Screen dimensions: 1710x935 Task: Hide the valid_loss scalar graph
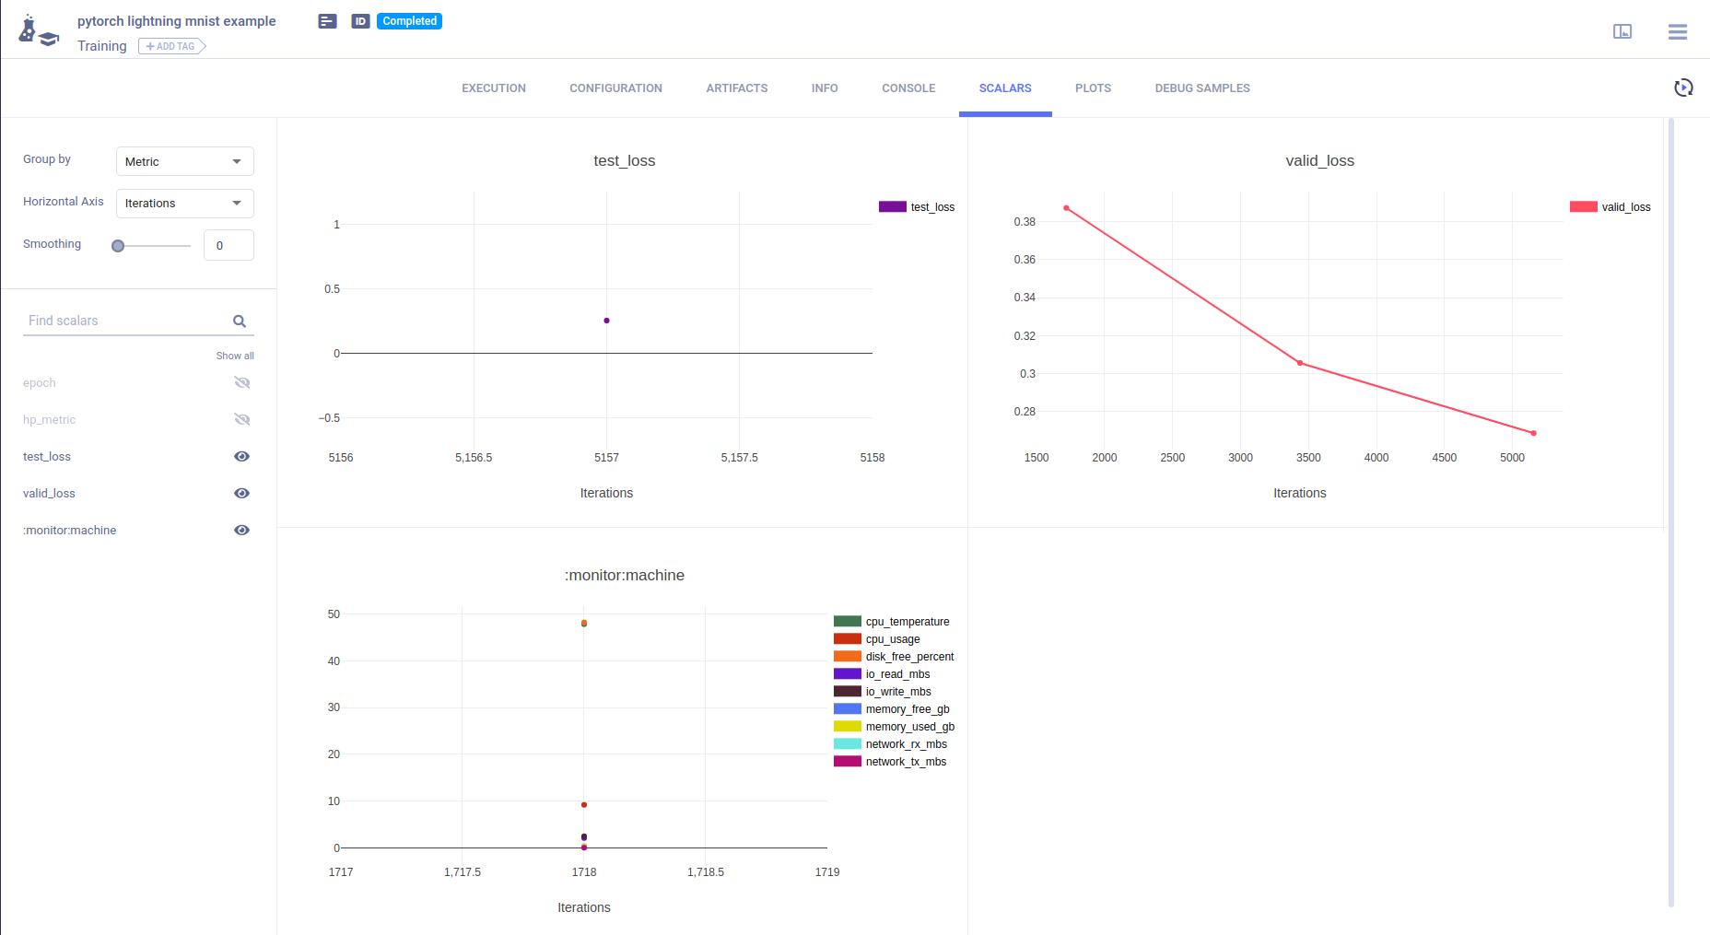click(242, 494)
